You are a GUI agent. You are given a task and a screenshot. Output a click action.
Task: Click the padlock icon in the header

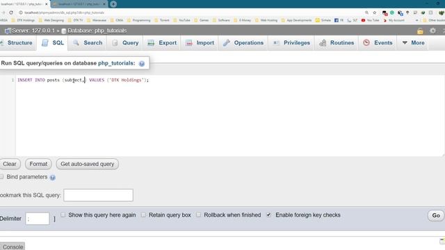[x=420, y=31]
